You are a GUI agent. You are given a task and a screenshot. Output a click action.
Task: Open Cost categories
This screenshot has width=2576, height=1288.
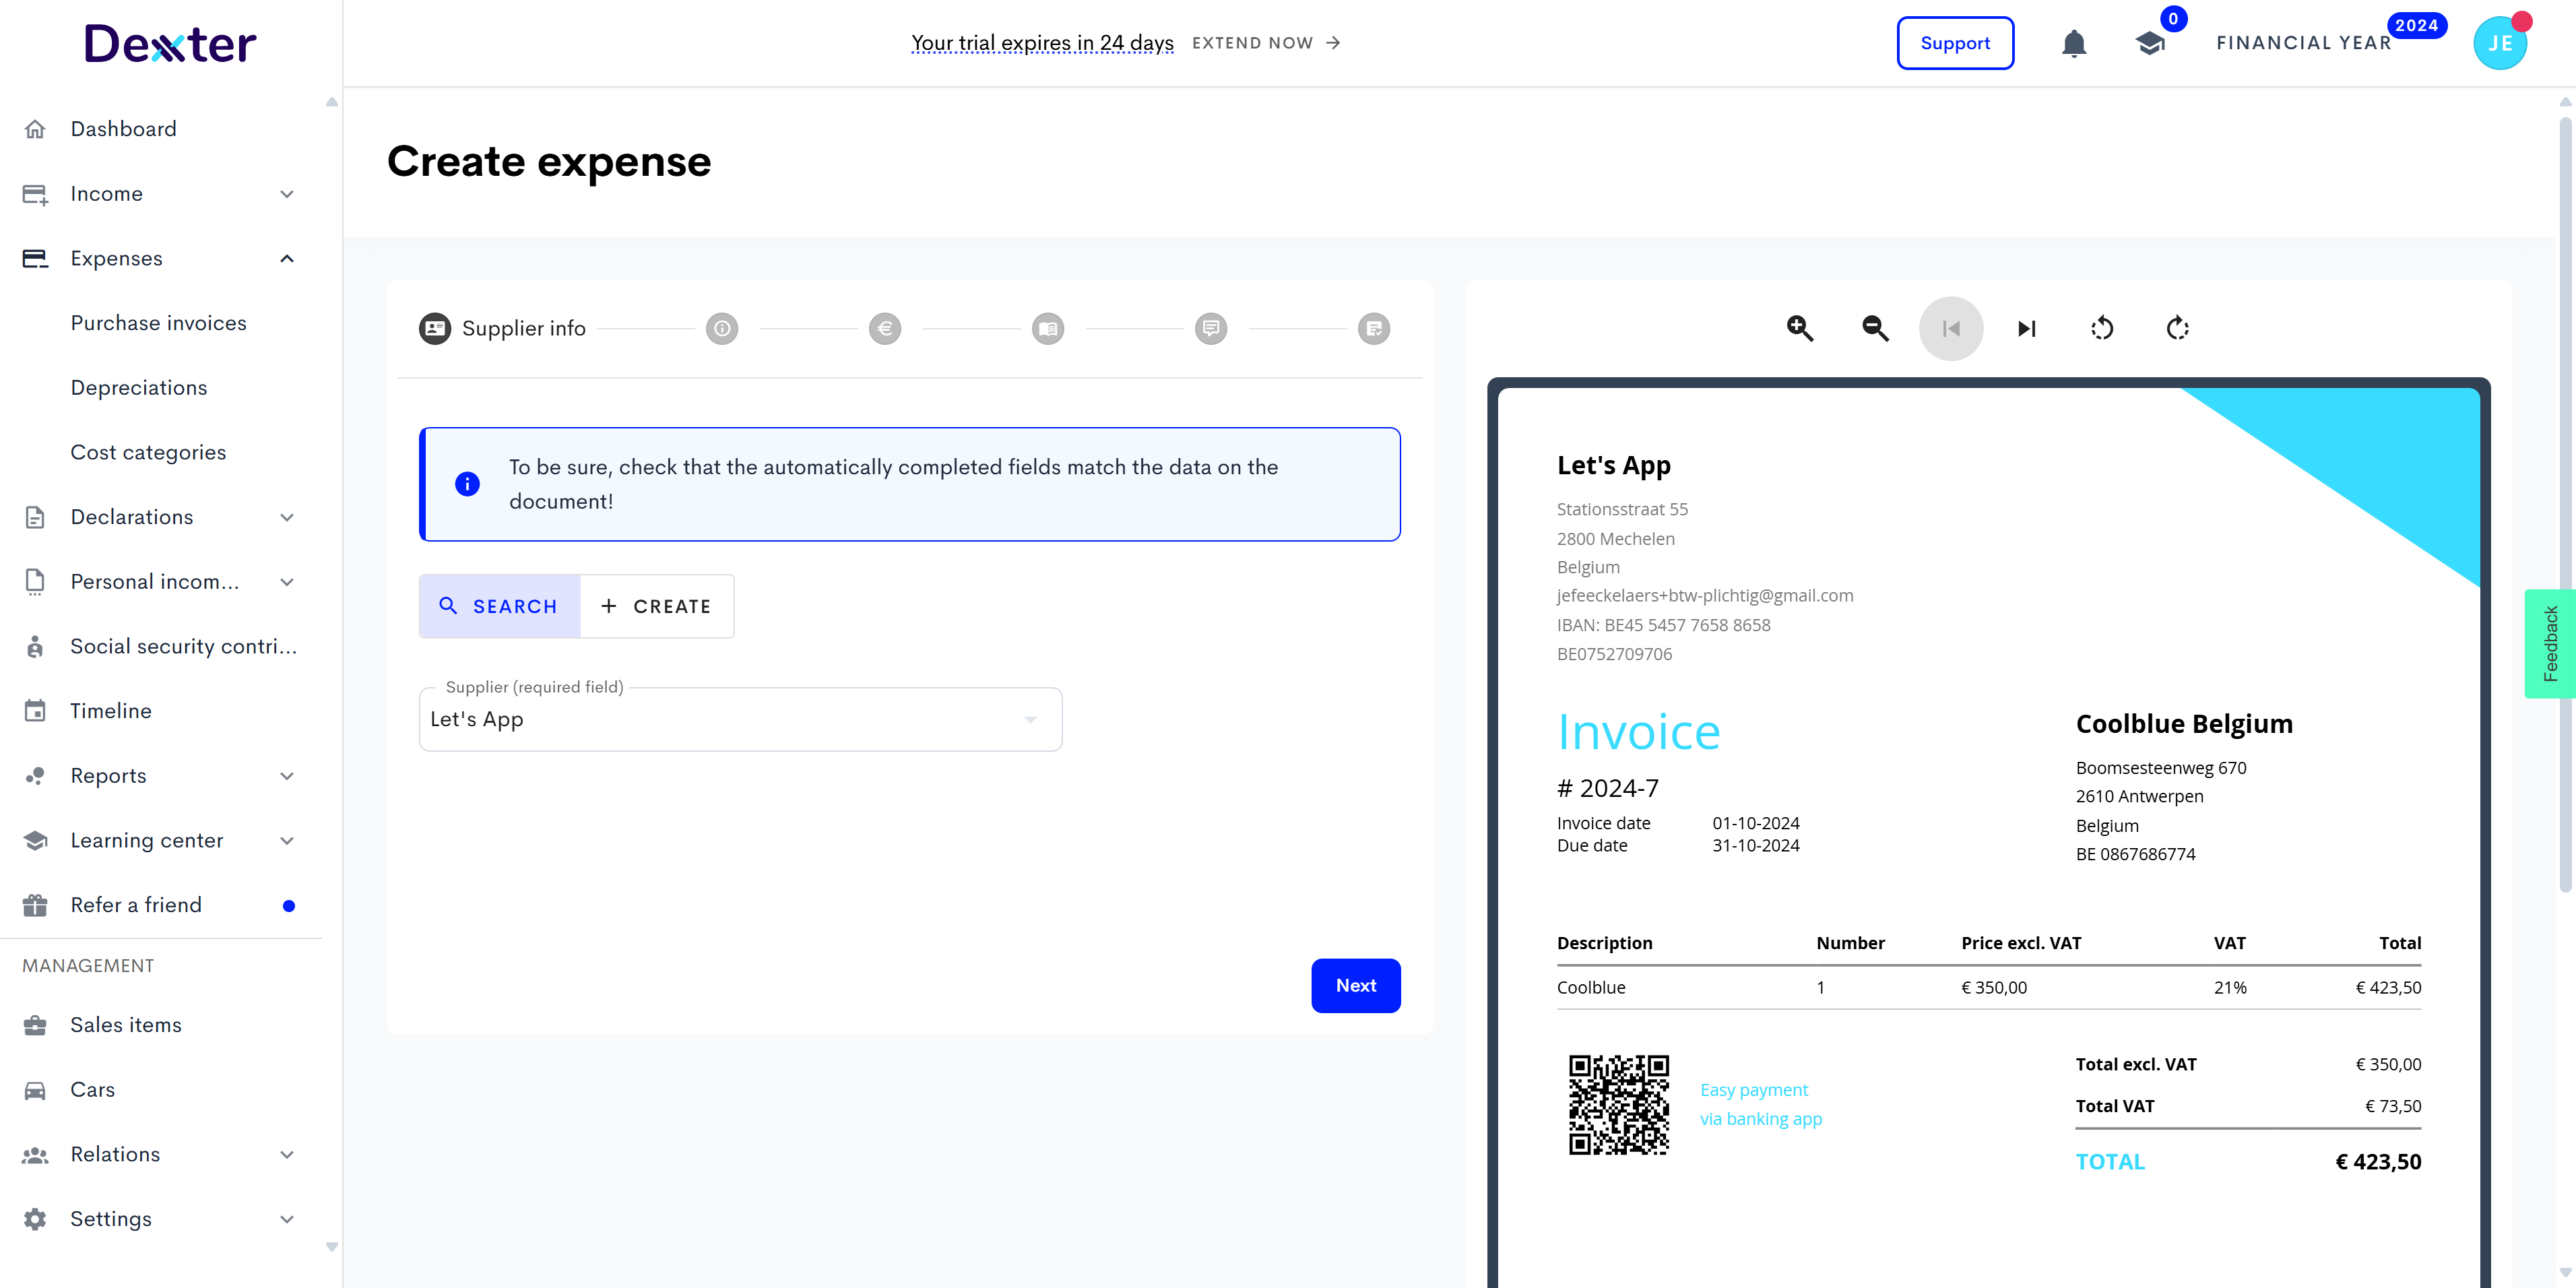click(x=148, y=452)
